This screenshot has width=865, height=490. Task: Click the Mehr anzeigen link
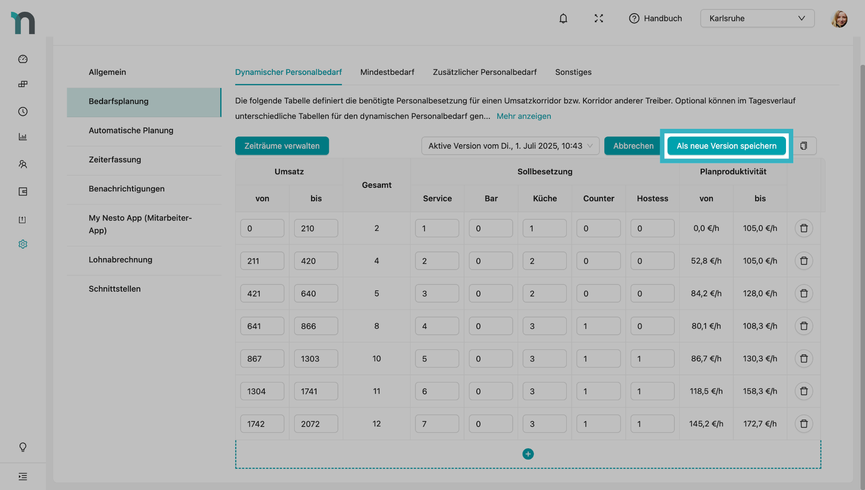pos(524,116)
